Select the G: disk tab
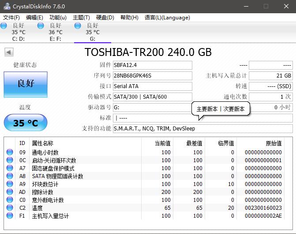This screenshot has height=234, width=296. pyautogui.click(x=93, y=32)
